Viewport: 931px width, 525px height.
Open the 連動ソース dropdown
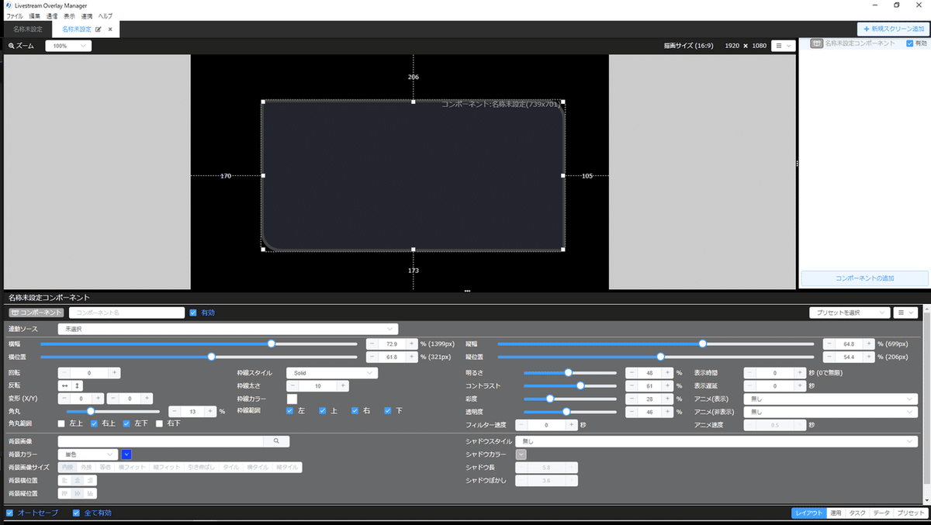coord(229,329)
